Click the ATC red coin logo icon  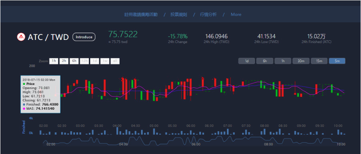(21, 37)
